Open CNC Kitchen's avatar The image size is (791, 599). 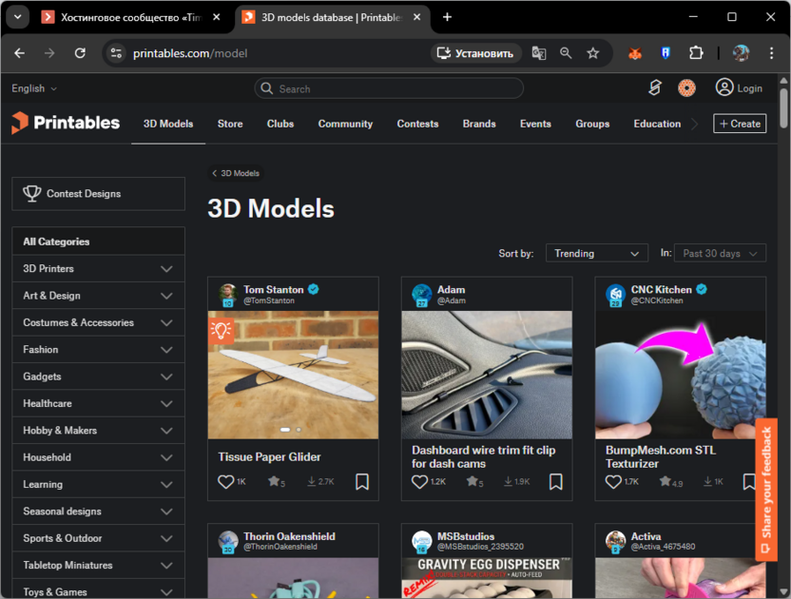click(x=615, y=295)
